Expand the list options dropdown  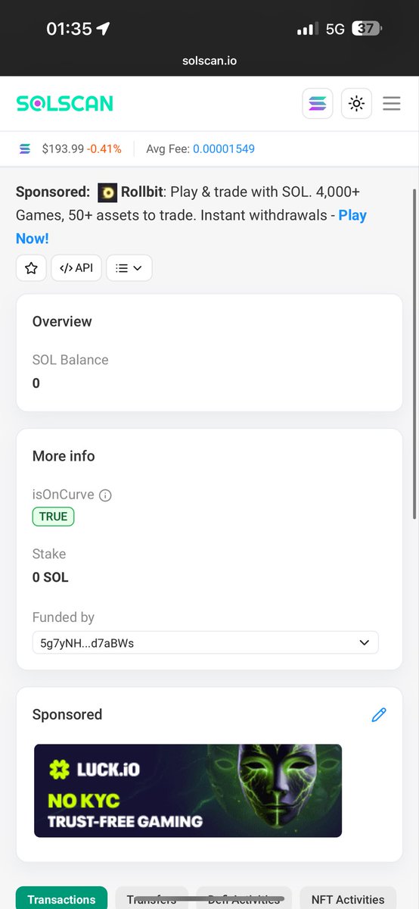pyautogui.click(x=129, y=268)
